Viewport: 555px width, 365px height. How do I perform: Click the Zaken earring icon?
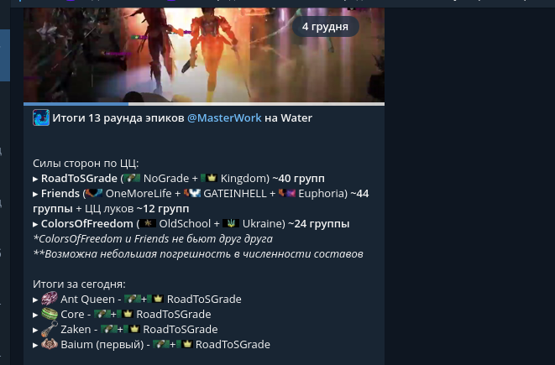tap(50, 329)
